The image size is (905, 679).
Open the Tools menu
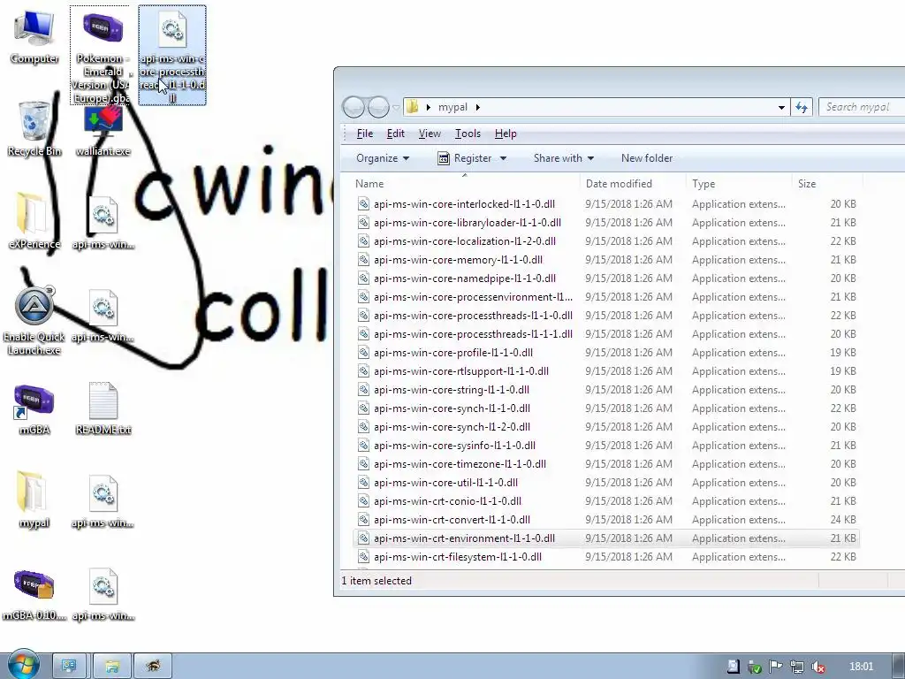(468, 134)
